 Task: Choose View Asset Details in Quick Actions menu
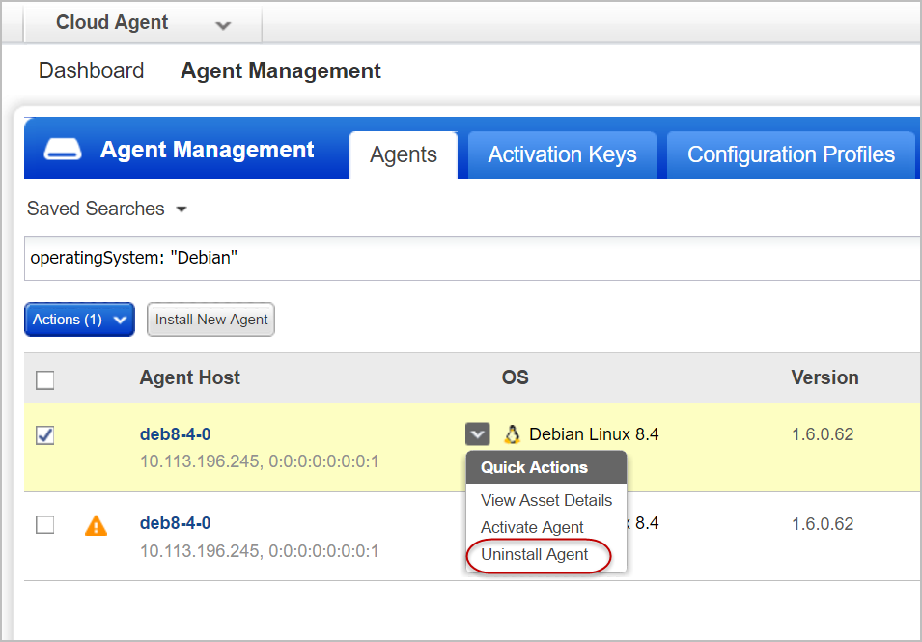[545, 500]
